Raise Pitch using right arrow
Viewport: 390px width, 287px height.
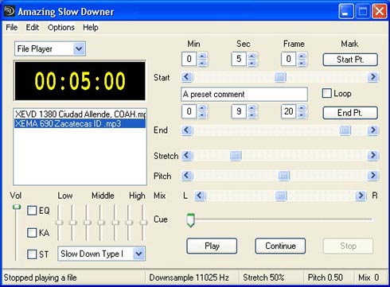coord(372,175)
